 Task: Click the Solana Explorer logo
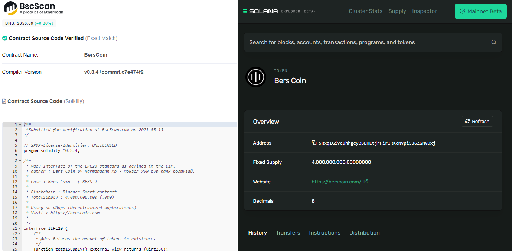click(x=260, y=11)
